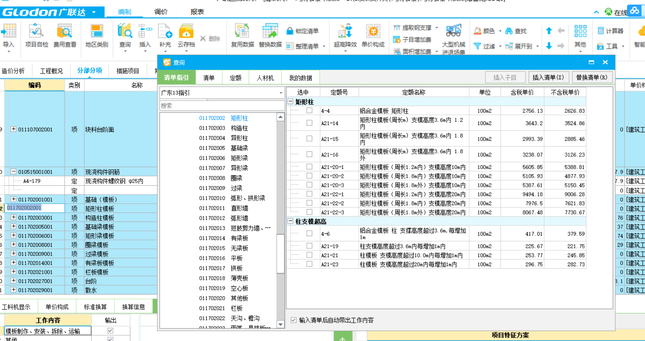The height and width of the screenshot is (341, 645).
Task: Click the 复用数据 reuse data icon
Action: click(x=242, y=31)
